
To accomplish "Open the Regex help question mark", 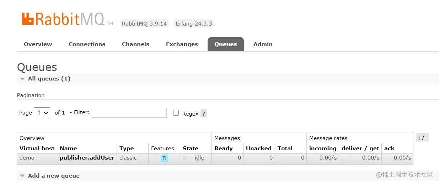I will pos(203,113).
